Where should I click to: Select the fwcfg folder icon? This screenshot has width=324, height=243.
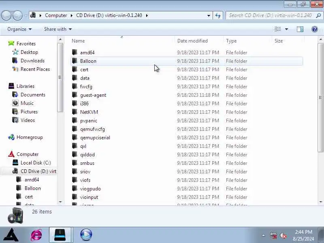(75, 86)
